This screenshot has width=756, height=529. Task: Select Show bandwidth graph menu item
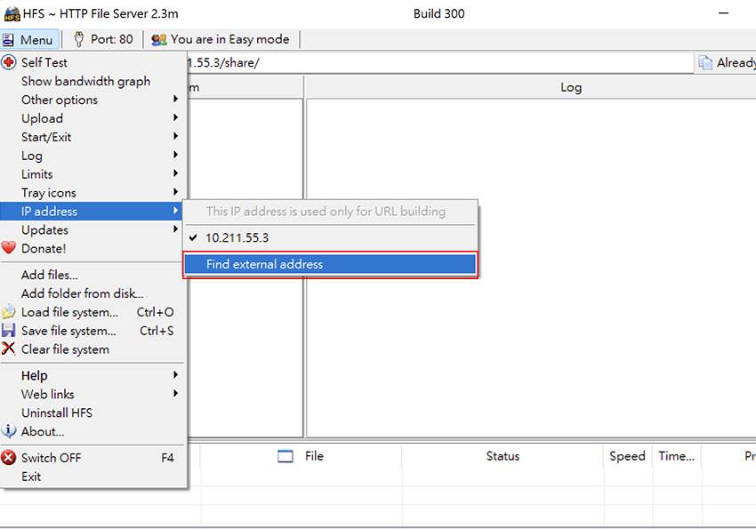pos(85,81)
